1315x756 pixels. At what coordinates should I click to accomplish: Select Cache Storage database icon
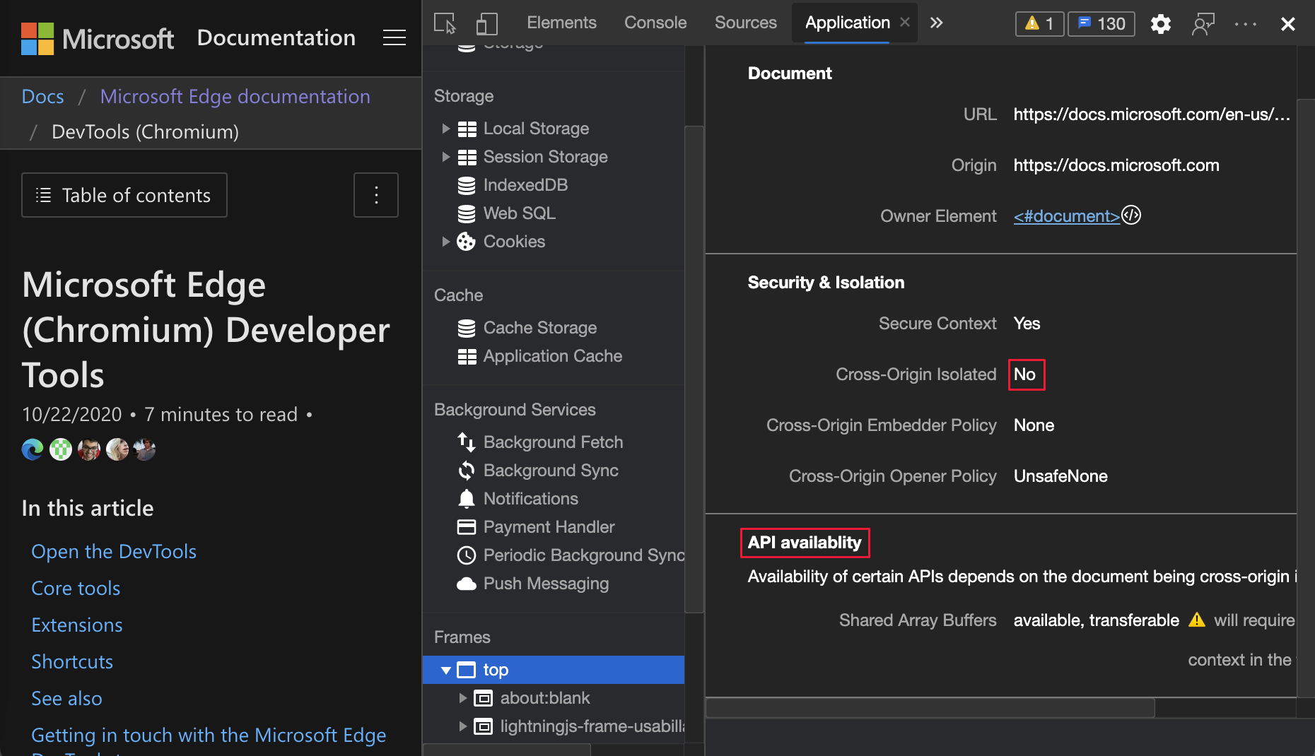467,328
